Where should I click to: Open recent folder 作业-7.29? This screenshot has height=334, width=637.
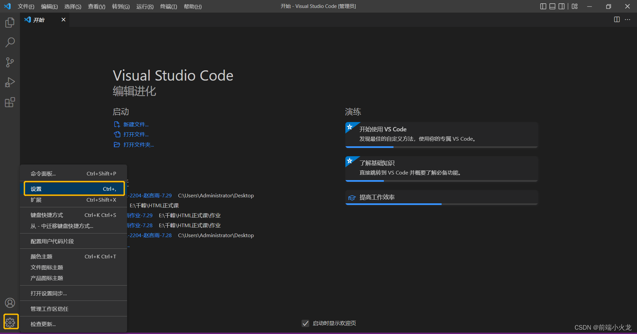point(140,216)
